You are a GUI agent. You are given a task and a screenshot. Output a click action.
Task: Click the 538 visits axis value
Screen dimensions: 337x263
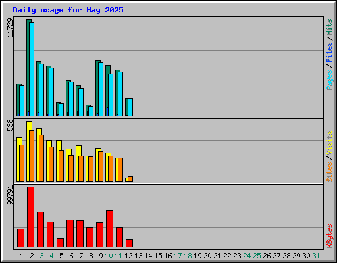point(10,126)
